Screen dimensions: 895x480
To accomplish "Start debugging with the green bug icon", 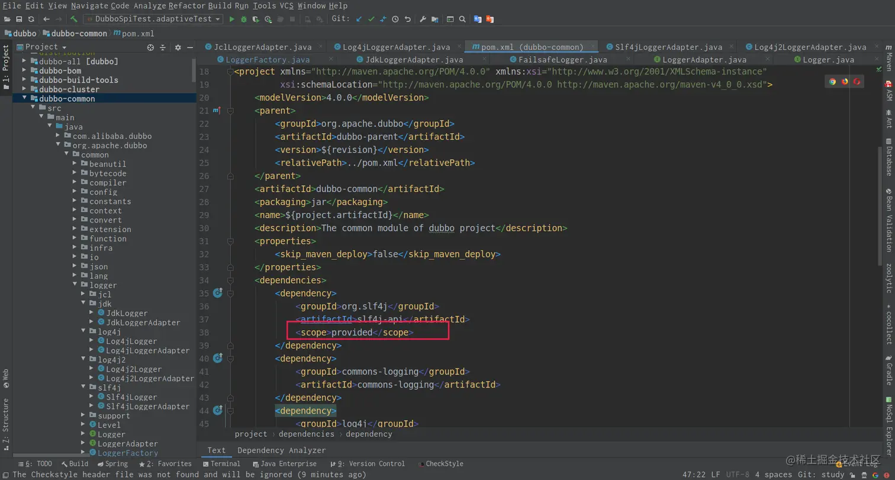I will click(x=244, y=19).
